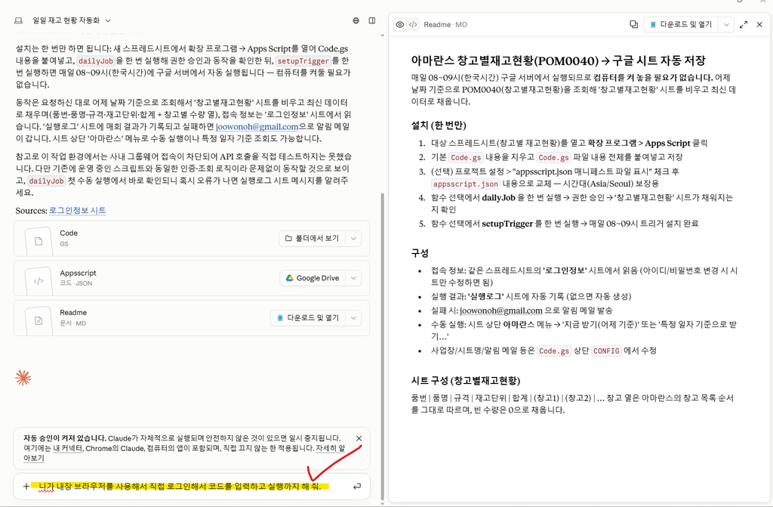Click the folder icon in 폴더에서 보기
This screenshot has height=507, width=773.
tap(288, 239)
